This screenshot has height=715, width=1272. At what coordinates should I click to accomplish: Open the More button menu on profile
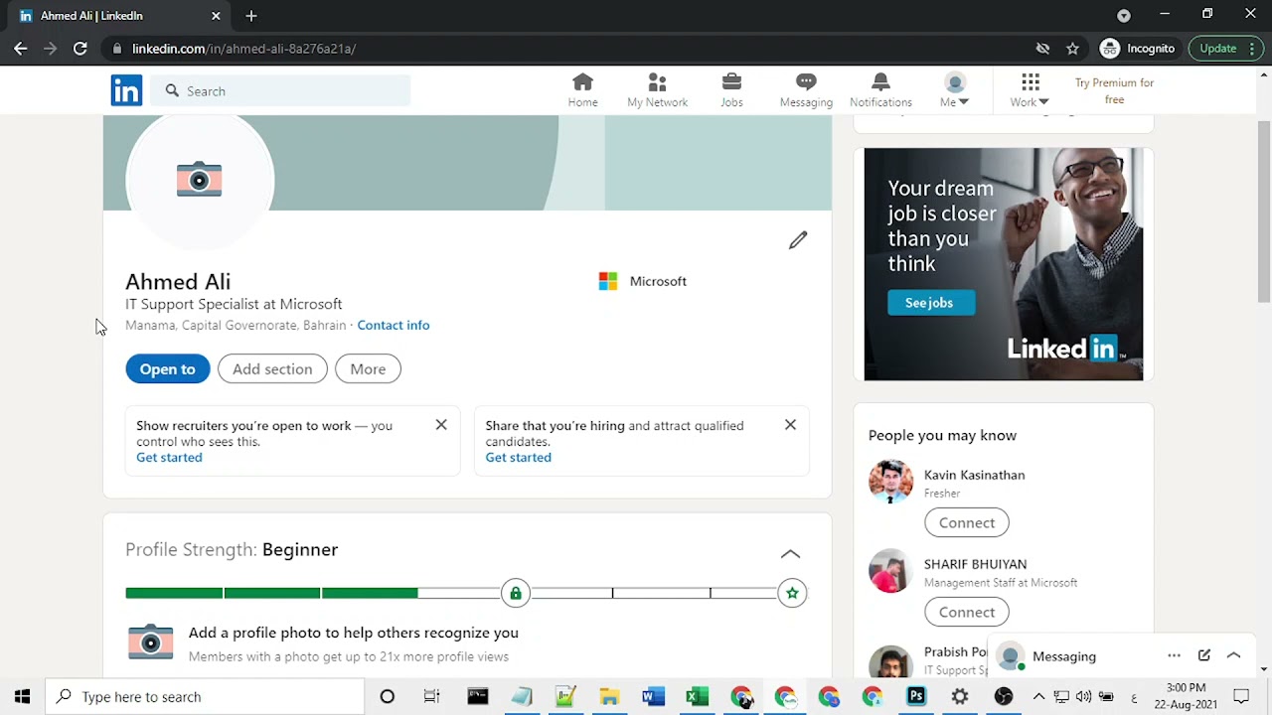coord(368,368)
